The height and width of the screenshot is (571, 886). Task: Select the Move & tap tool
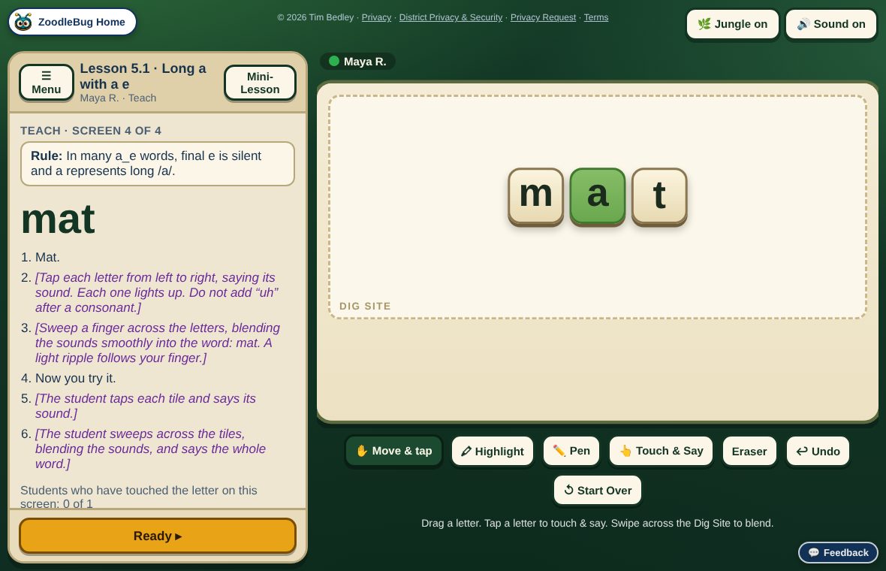click(x=394, y=451)
